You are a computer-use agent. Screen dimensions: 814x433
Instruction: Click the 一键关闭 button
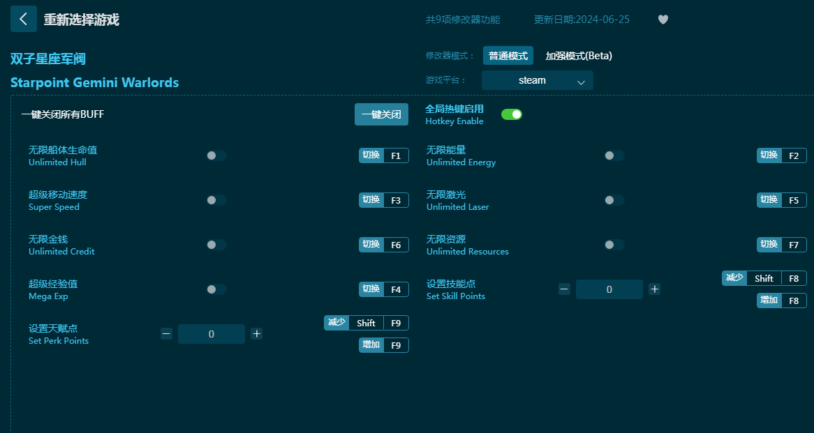tap(382, 114)
